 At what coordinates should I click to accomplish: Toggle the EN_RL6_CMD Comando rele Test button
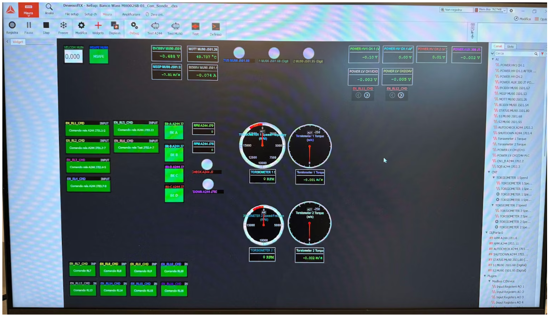[136, 147]
